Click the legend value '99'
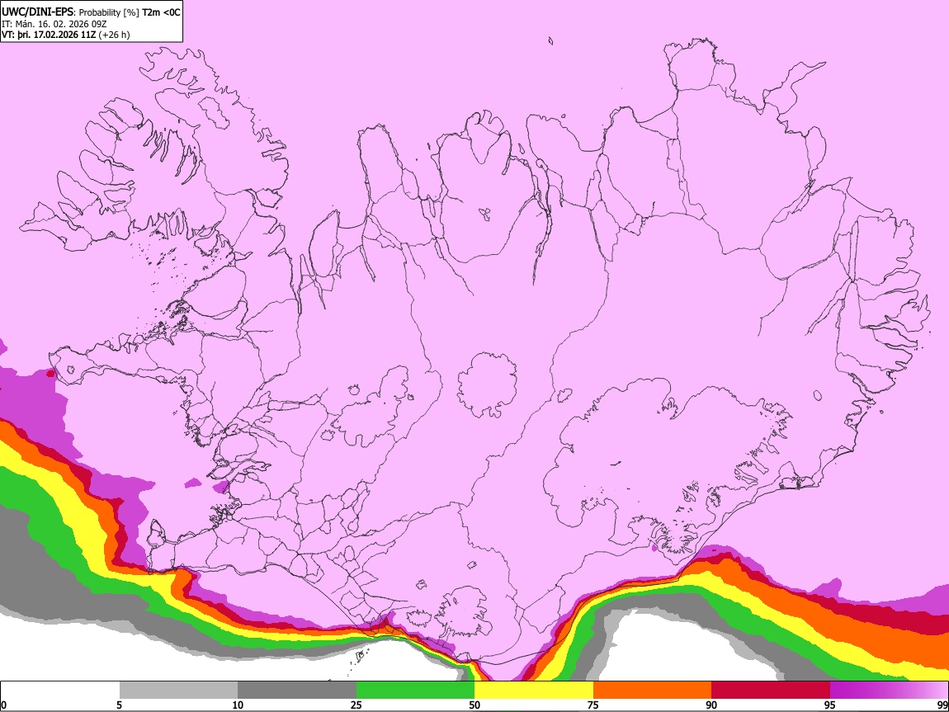Image resolution: width=949 pixels, height=712 pixels. [942, 705]
